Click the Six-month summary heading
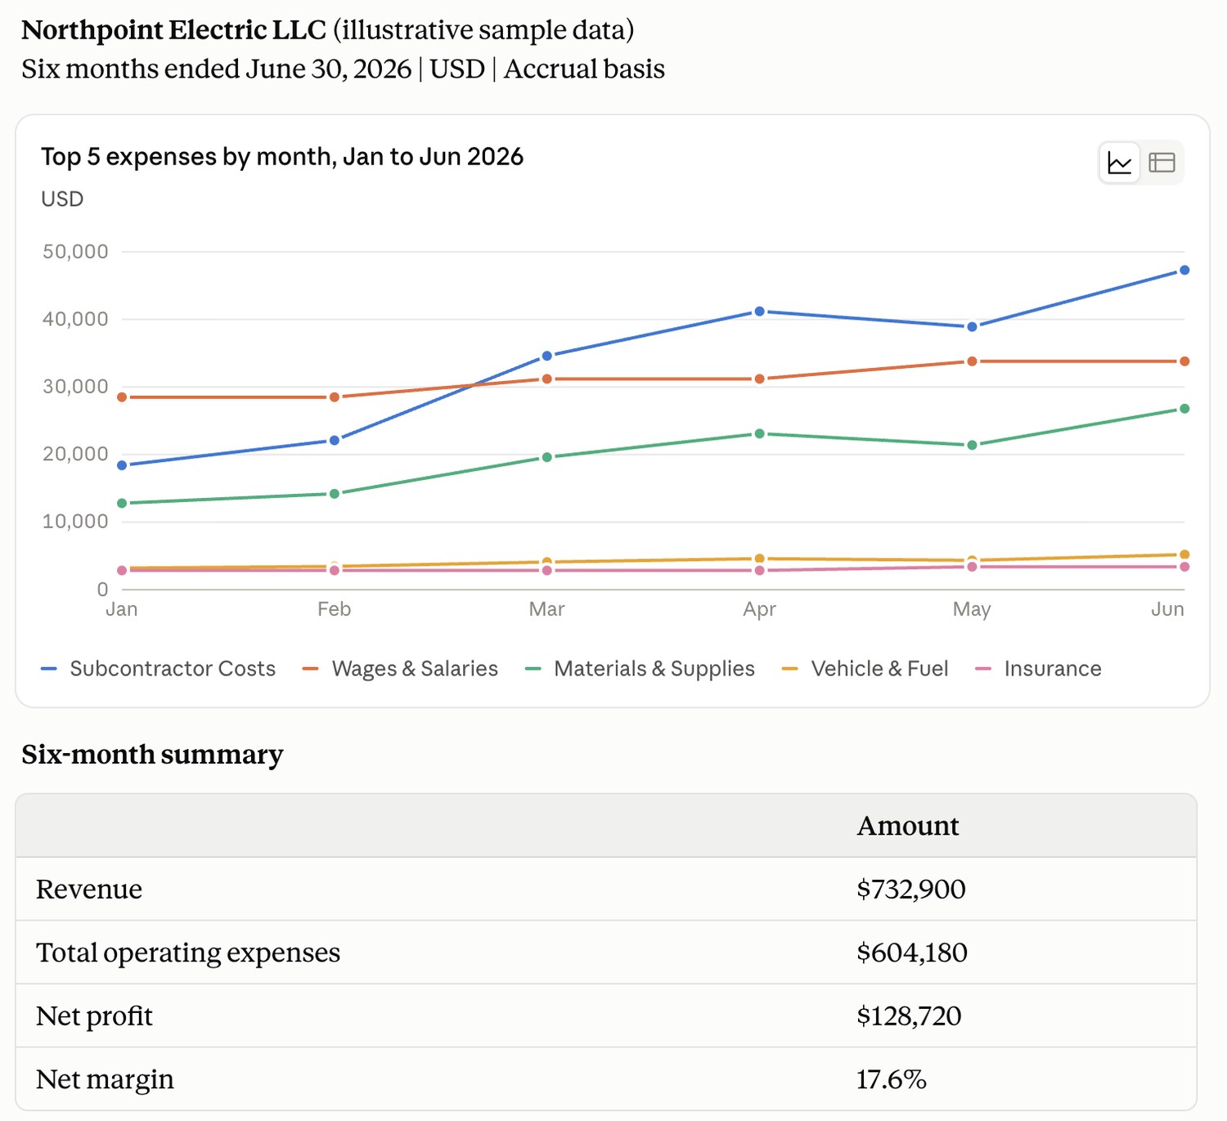The height and width of the screenshot is (1121, 1227). [152, 754]
